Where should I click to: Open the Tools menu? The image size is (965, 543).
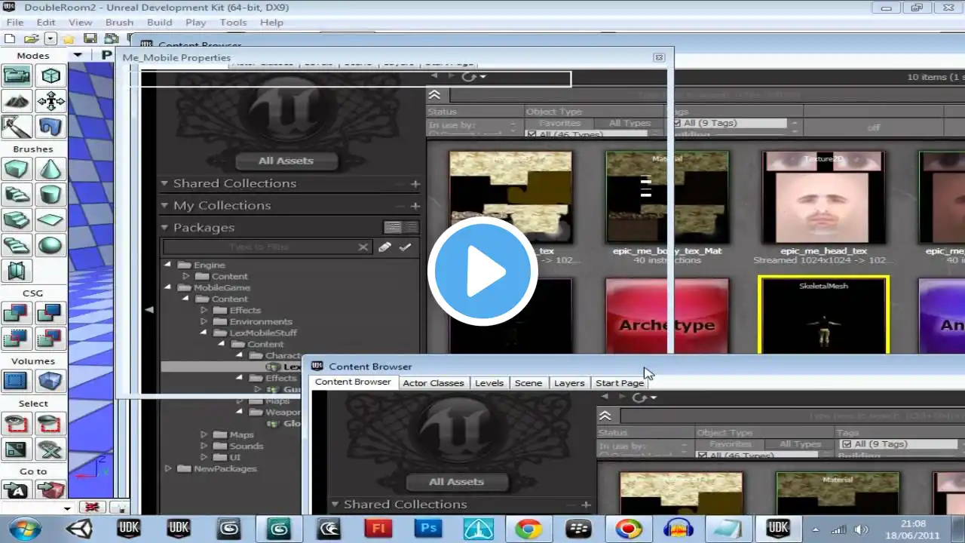pyautogui.click(x=233, y=22)
